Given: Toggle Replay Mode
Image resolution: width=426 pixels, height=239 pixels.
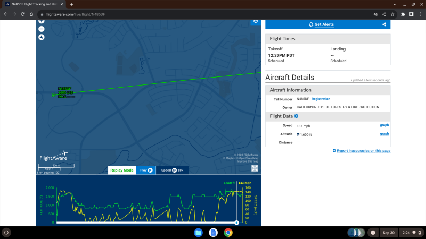Looking at the screenshot, I should 122,170.
